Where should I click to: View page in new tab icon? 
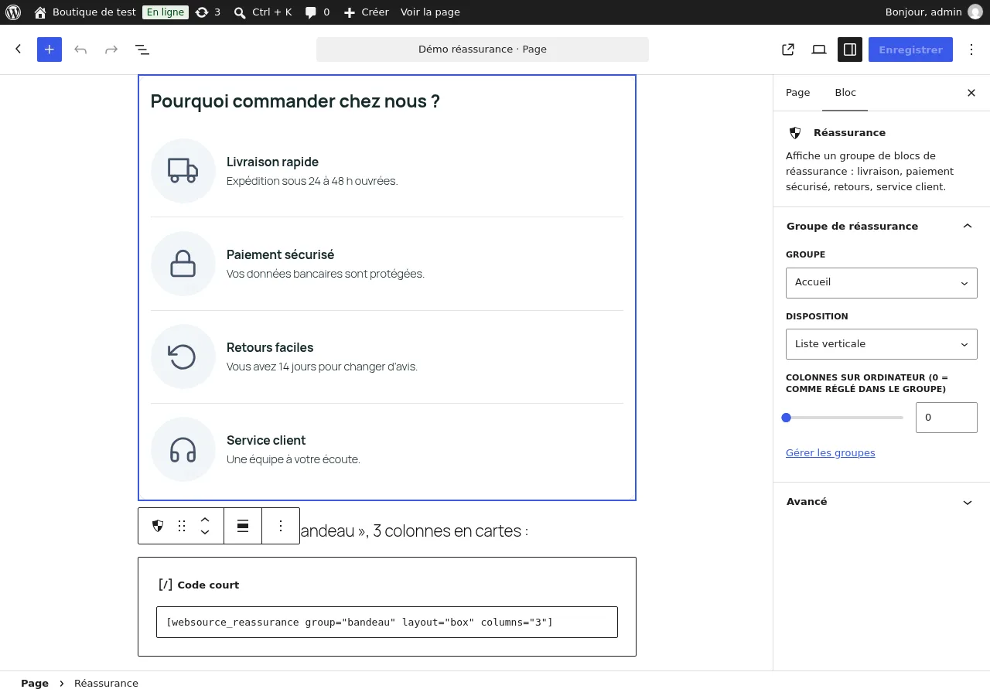click(788, 49)
